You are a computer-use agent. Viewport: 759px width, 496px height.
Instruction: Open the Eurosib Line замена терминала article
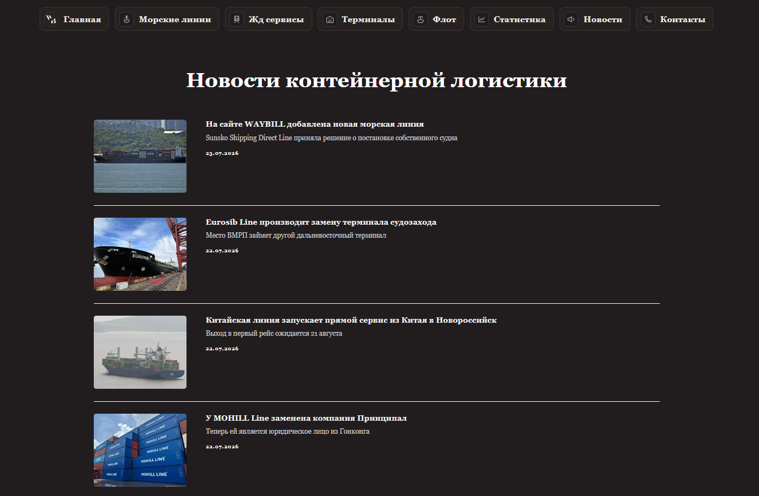(321, 222)
